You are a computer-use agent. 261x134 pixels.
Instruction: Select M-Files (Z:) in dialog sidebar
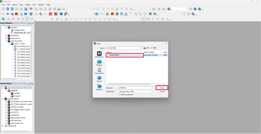[x=99, y=55]
